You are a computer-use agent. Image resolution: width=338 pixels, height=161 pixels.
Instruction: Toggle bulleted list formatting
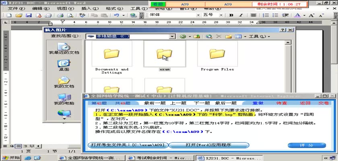275,15
